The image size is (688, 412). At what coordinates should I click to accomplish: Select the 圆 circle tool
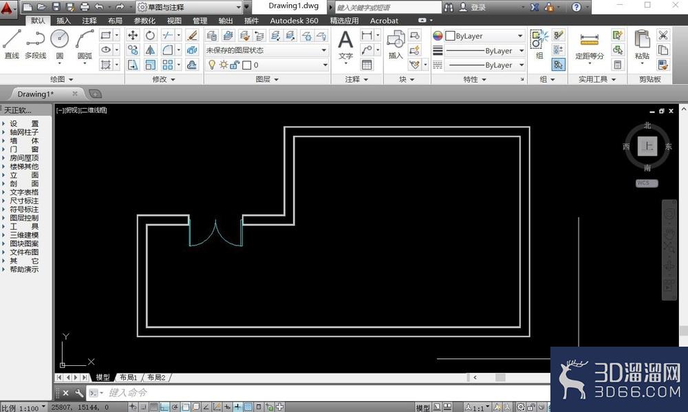[60, 45]
